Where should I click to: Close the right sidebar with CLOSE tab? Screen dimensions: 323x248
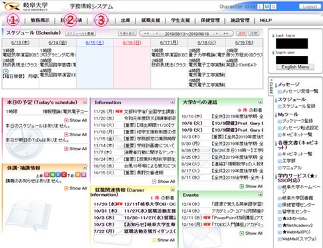point(271,86)
